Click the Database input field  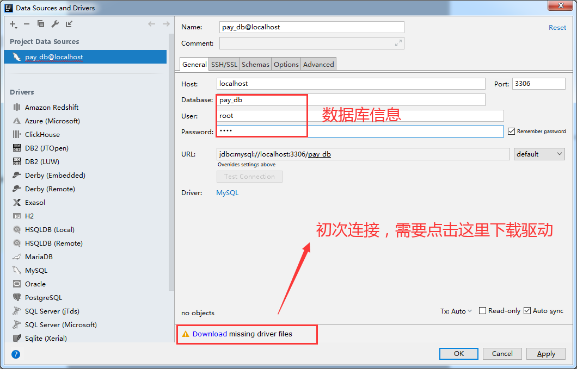(x=351, y=99)
